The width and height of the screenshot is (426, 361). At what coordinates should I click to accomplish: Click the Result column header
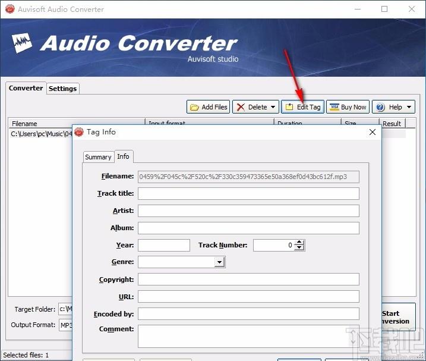tap(392, 124)
